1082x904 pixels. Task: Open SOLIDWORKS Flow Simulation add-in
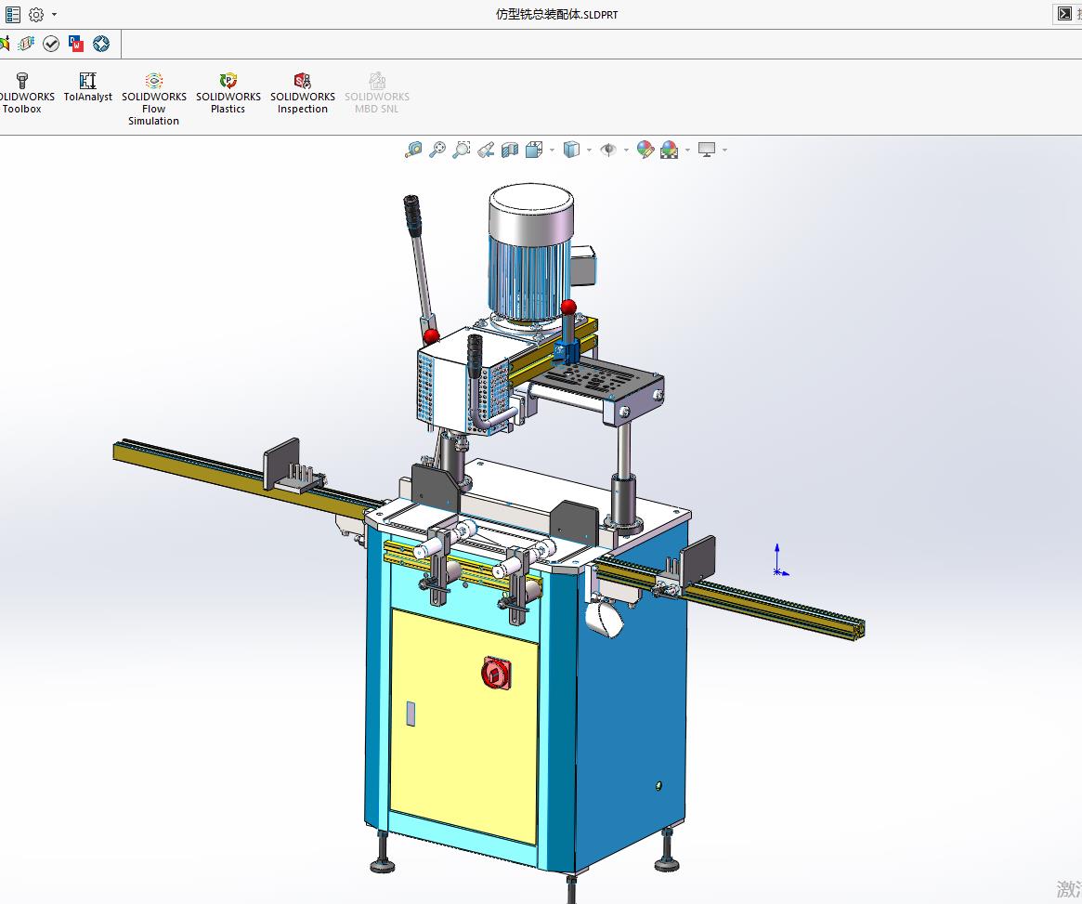(x=154, y=99)
